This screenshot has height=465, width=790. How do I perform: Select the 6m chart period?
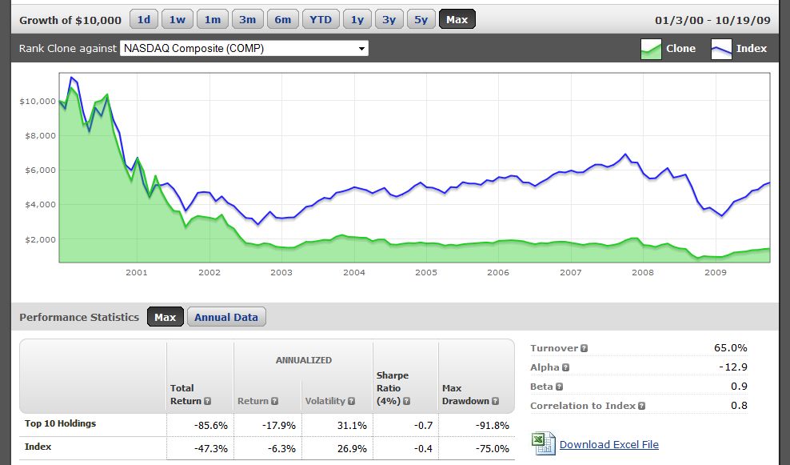pos(283,19)
